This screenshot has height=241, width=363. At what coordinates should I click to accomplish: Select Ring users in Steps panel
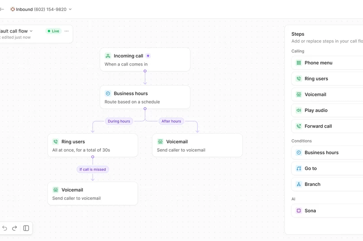327,79
